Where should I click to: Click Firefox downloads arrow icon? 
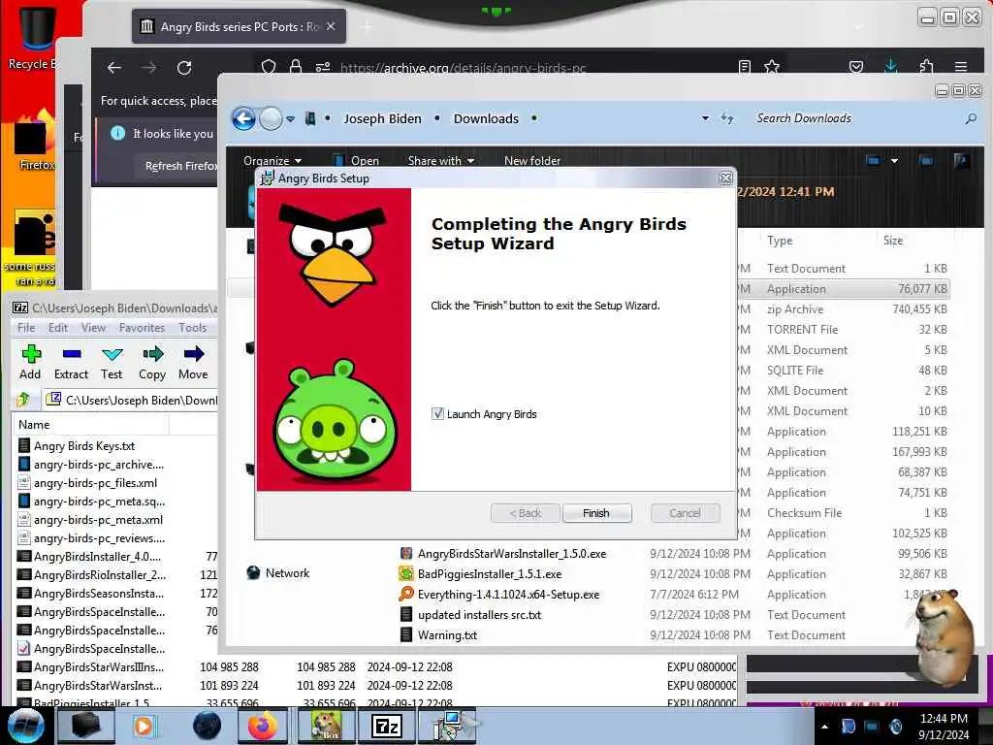(x=891, y=67)
